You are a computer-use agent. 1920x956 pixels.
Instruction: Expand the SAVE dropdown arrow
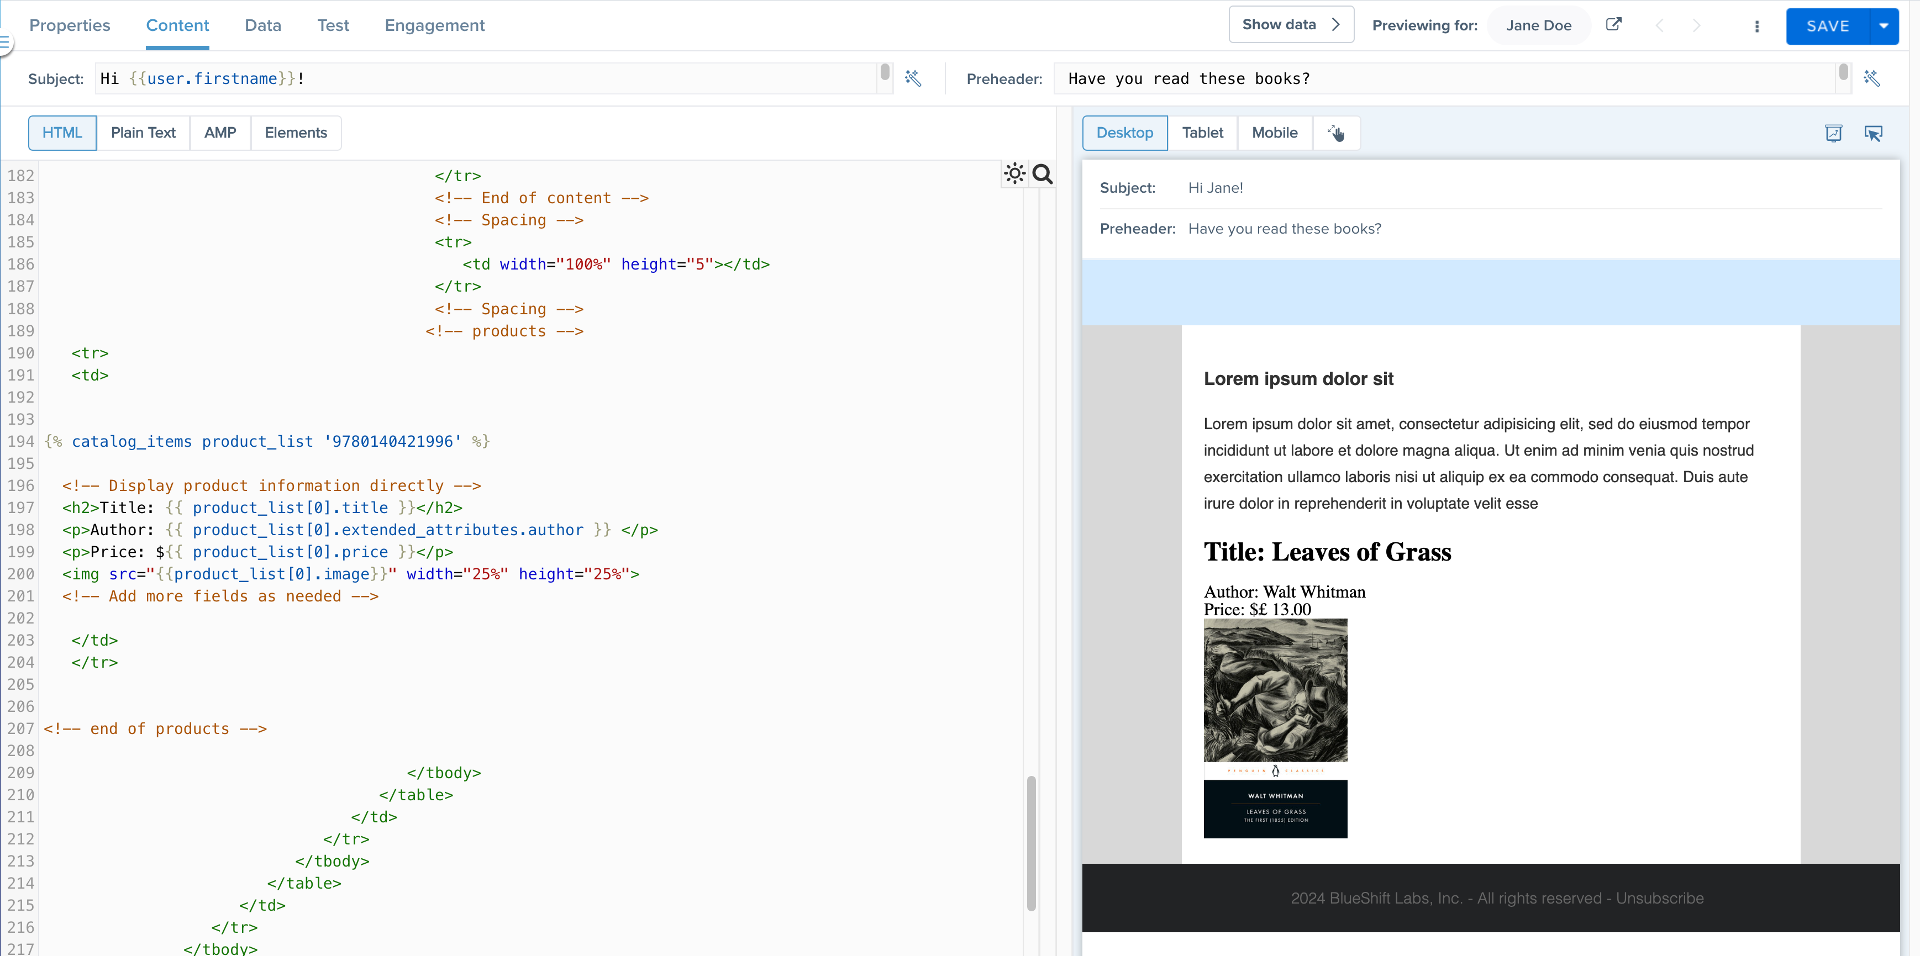point(1884,26)
